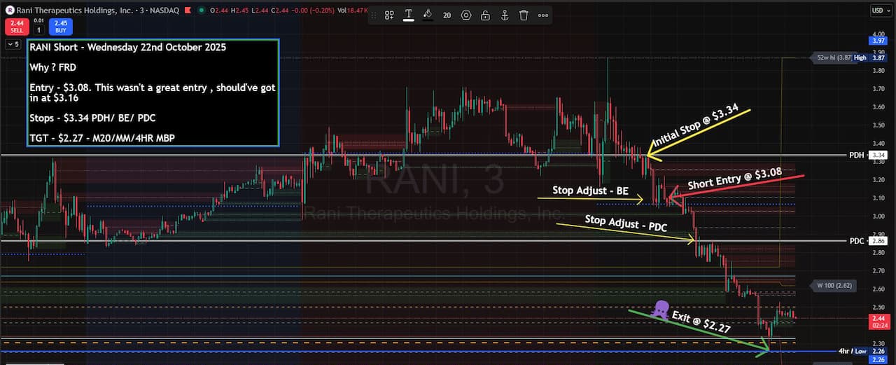The image size is (896, 365).
Task: Open the drawing templates icon in floating toolbar
Action: 390,15
